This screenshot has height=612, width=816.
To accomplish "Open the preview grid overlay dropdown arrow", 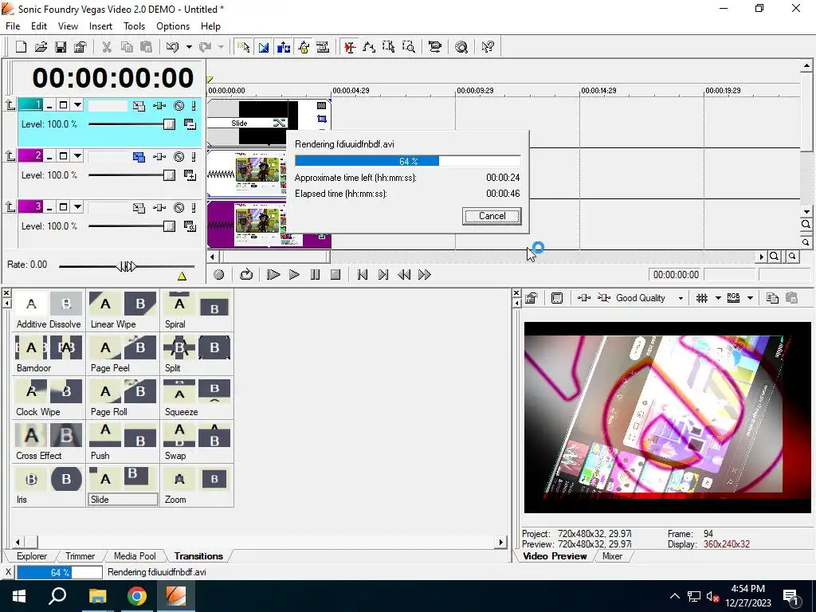I will (x=718, y=298).
